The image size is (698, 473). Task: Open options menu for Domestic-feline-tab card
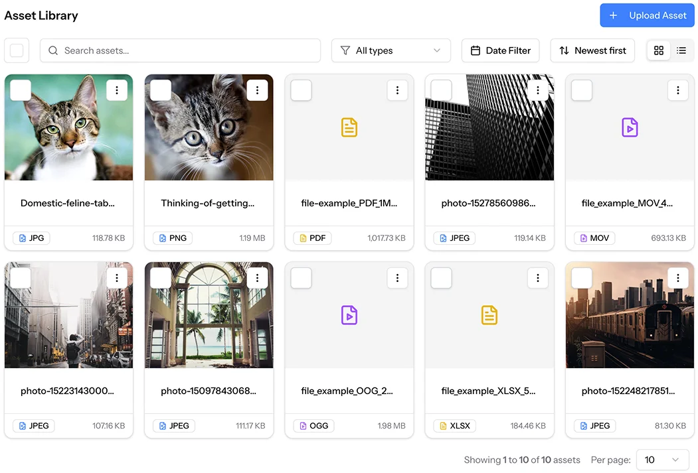tap(117, 90)
